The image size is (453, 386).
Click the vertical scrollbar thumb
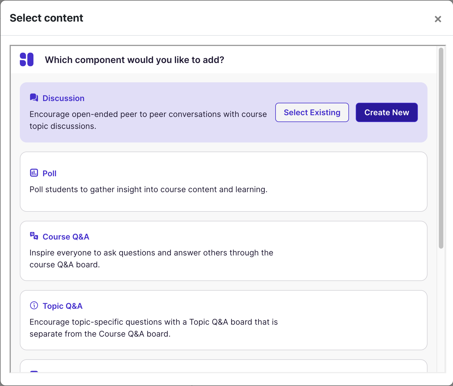441,148
